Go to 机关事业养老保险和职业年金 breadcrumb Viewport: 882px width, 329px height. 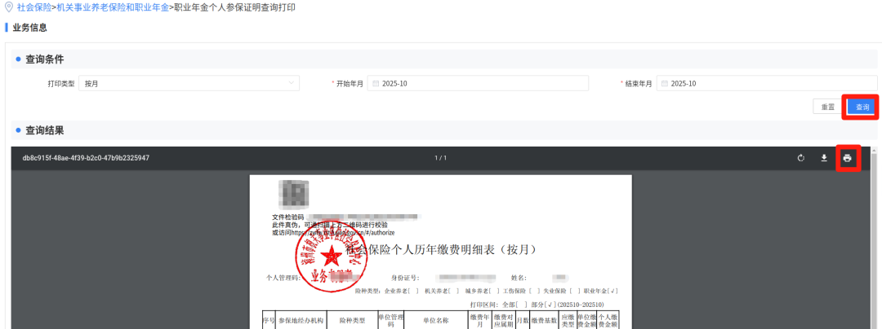click(x=114, y=7)
